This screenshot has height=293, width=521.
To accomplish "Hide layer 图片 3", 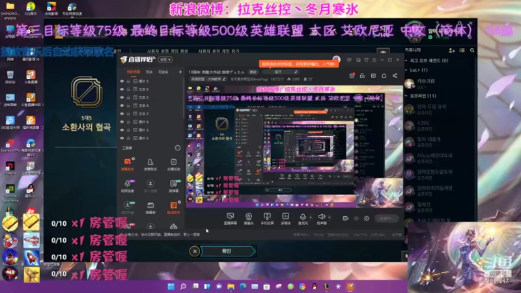I will (x=122, y=130).
